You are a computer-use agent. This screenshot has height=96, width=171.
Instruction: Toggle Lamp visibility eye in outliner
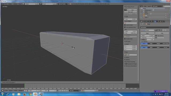coord(166,17)
